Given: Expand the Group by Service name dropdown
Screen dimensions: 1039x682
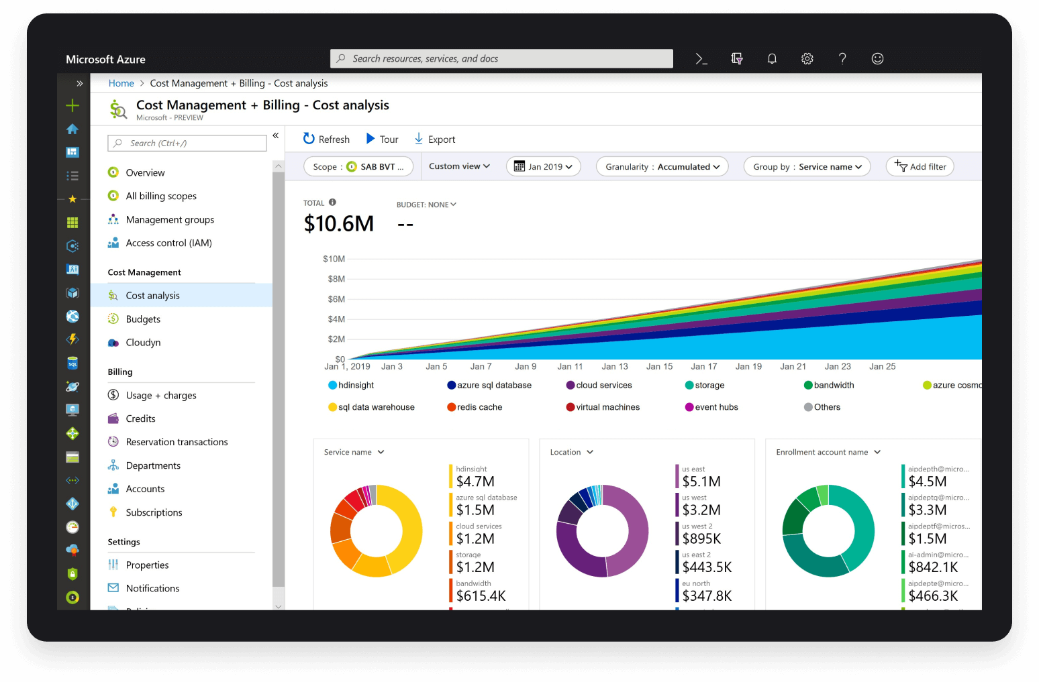Looking at the screenshot, I should (x=807, y=167).
